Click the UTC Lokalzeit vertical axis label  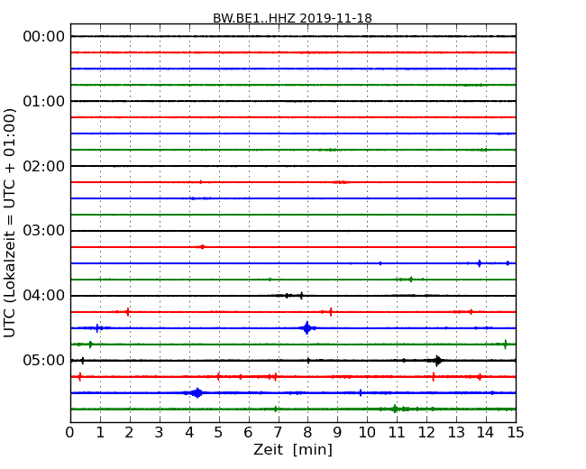(10, 223)
